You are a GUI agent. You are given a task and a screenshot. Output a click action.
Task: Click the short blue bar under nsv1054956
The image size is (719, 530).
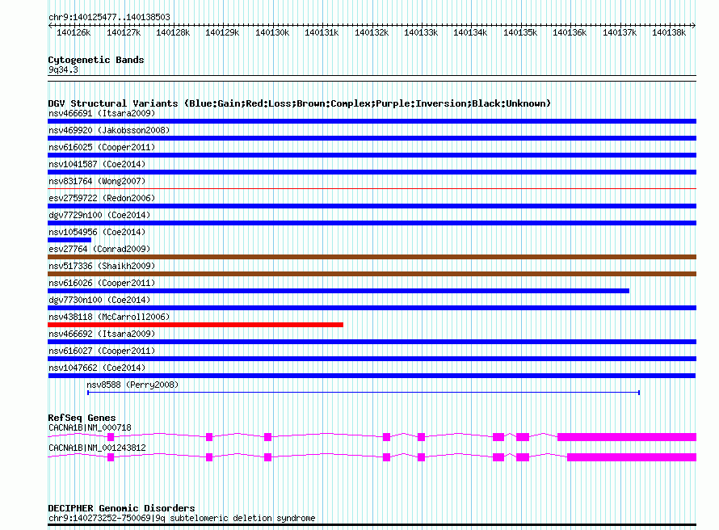(x=69, y=240)
